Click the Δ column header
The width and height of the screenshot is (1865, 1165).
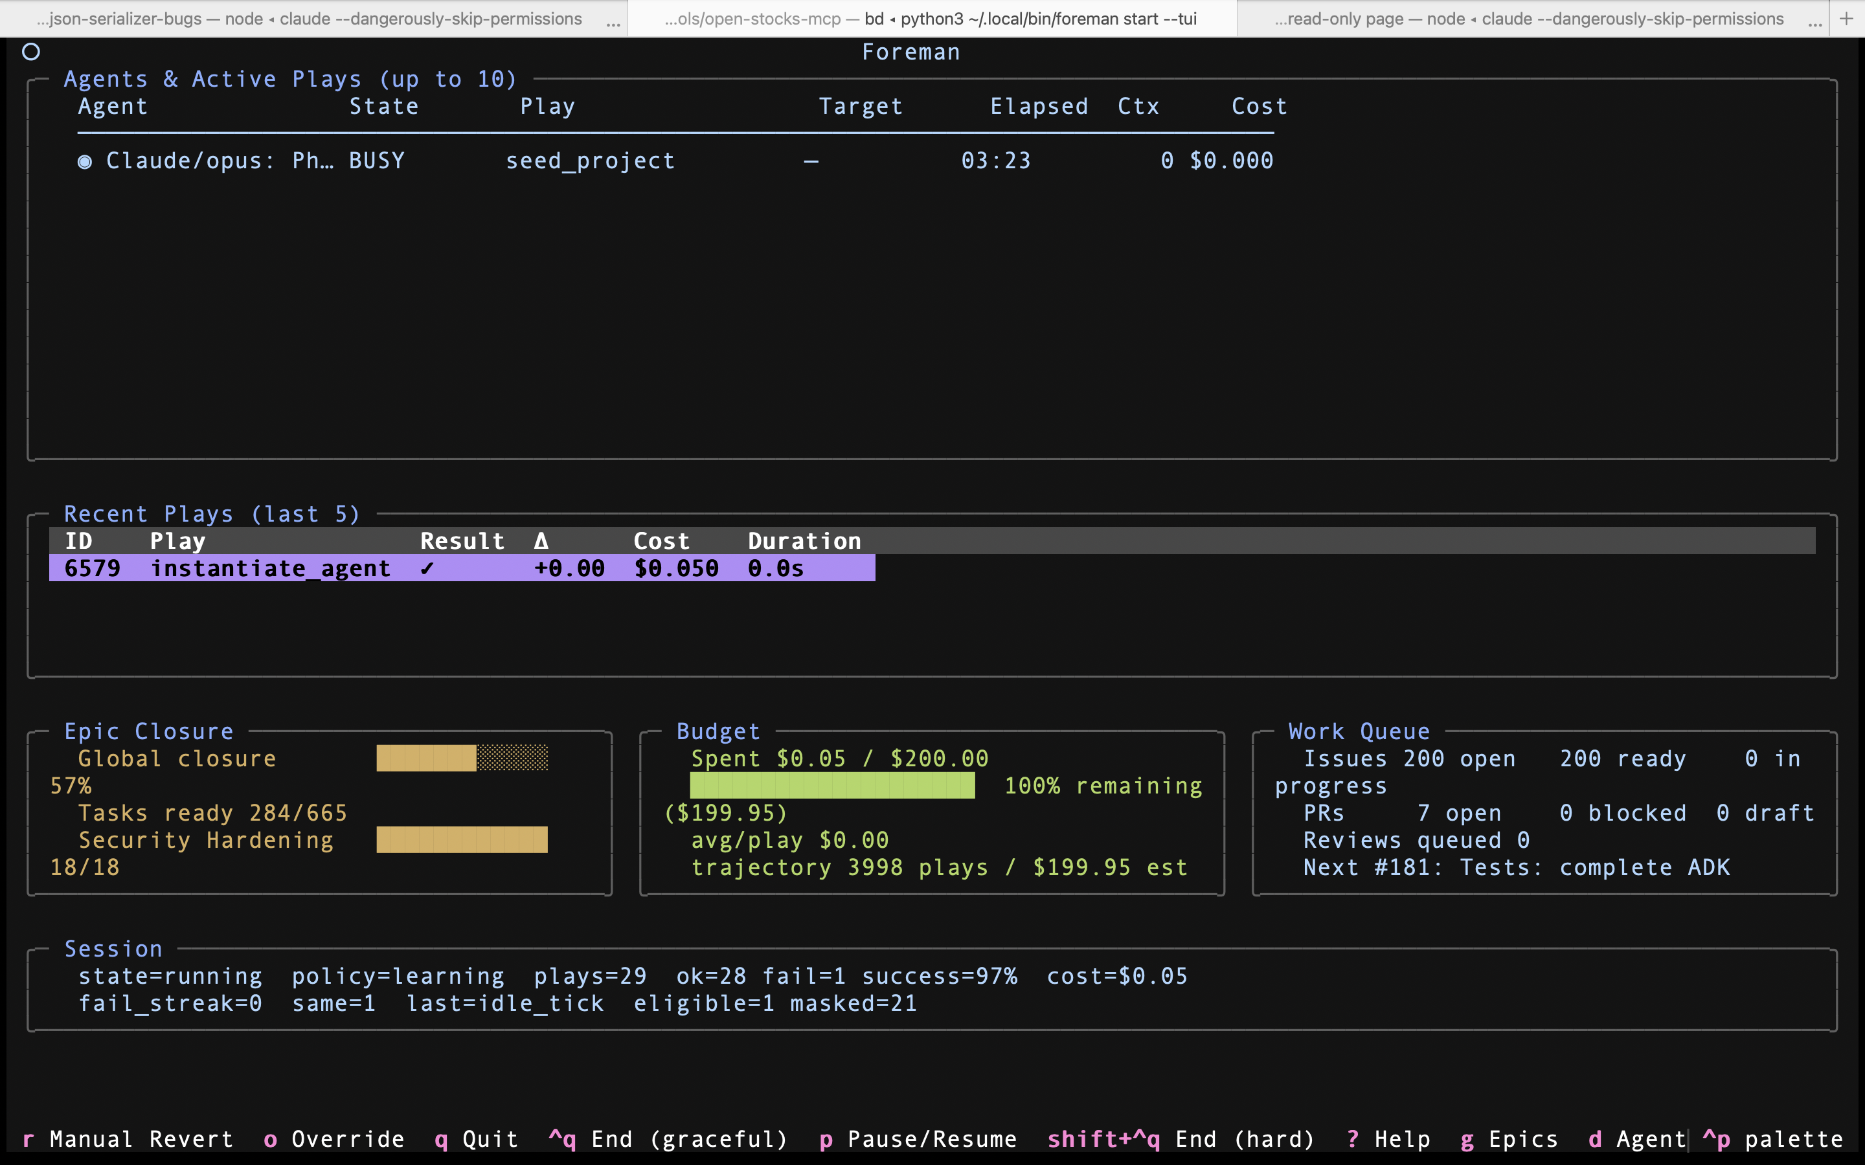pos(541,541)
